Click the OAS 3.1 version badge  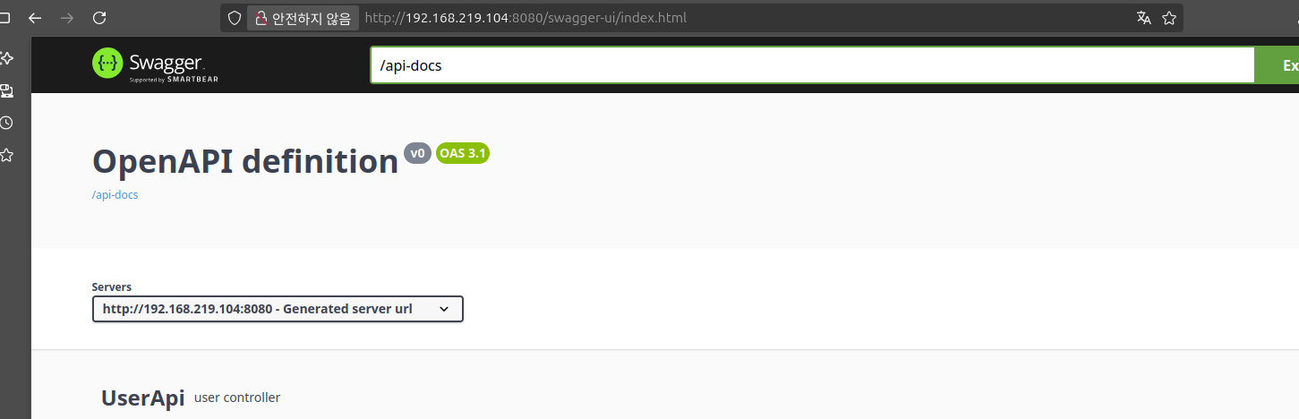(463, 153)
